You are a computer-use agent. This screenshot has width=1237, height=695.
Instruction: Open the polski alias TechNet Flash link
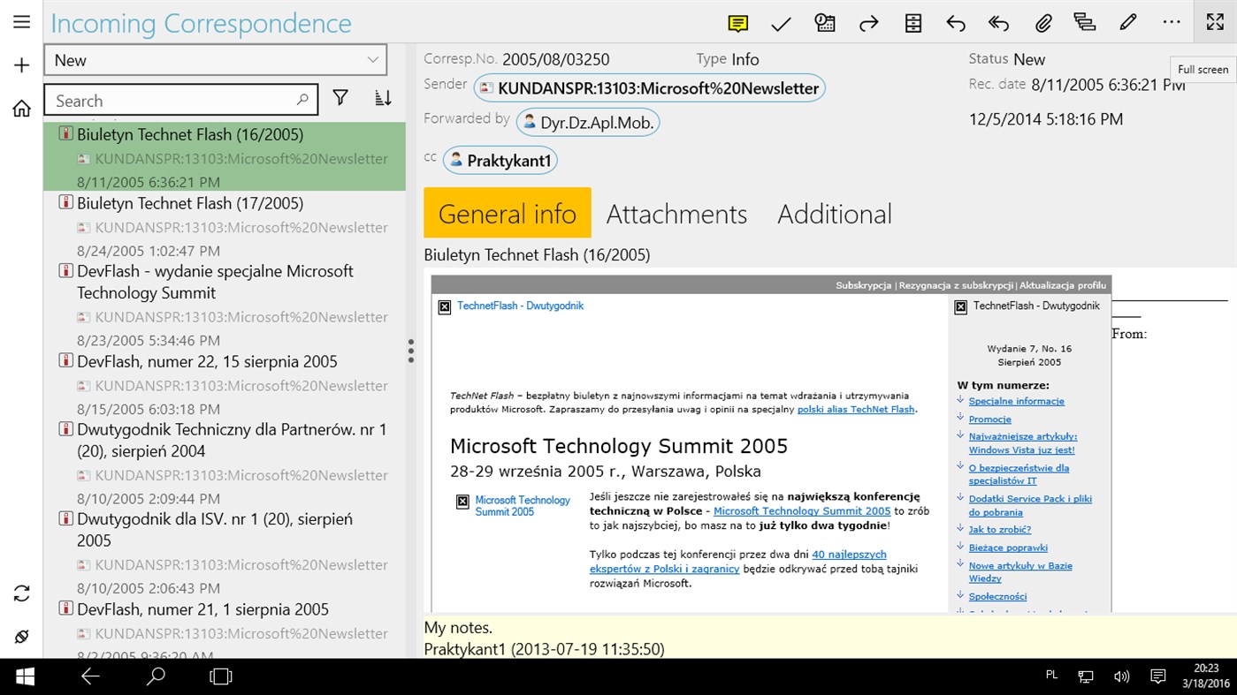tap(856, 410)
